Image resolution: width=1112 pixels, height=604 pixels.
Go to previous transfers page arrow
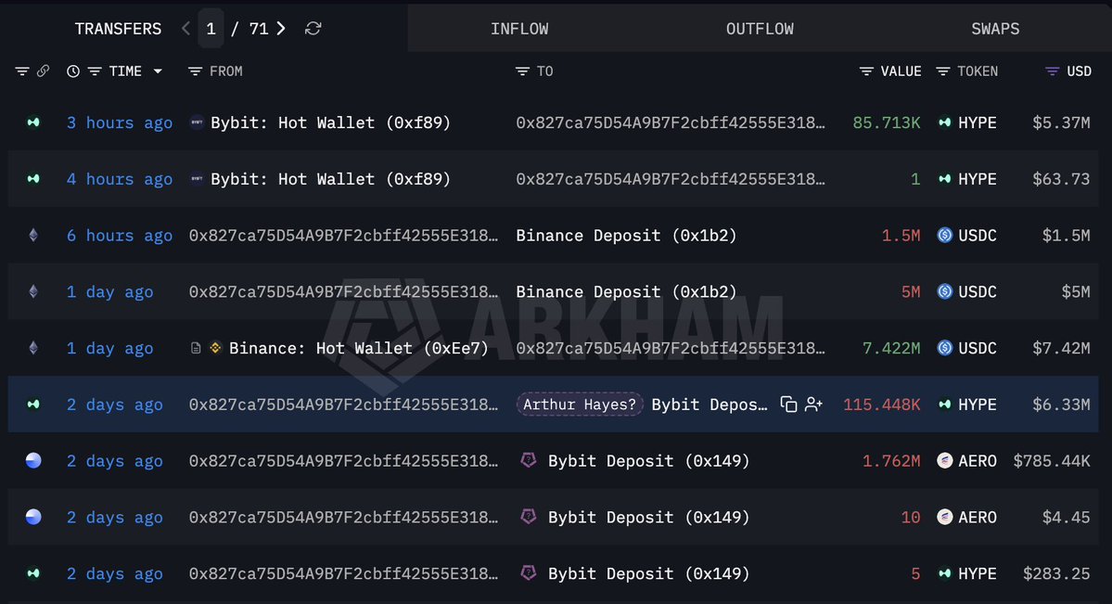[185, 29]
